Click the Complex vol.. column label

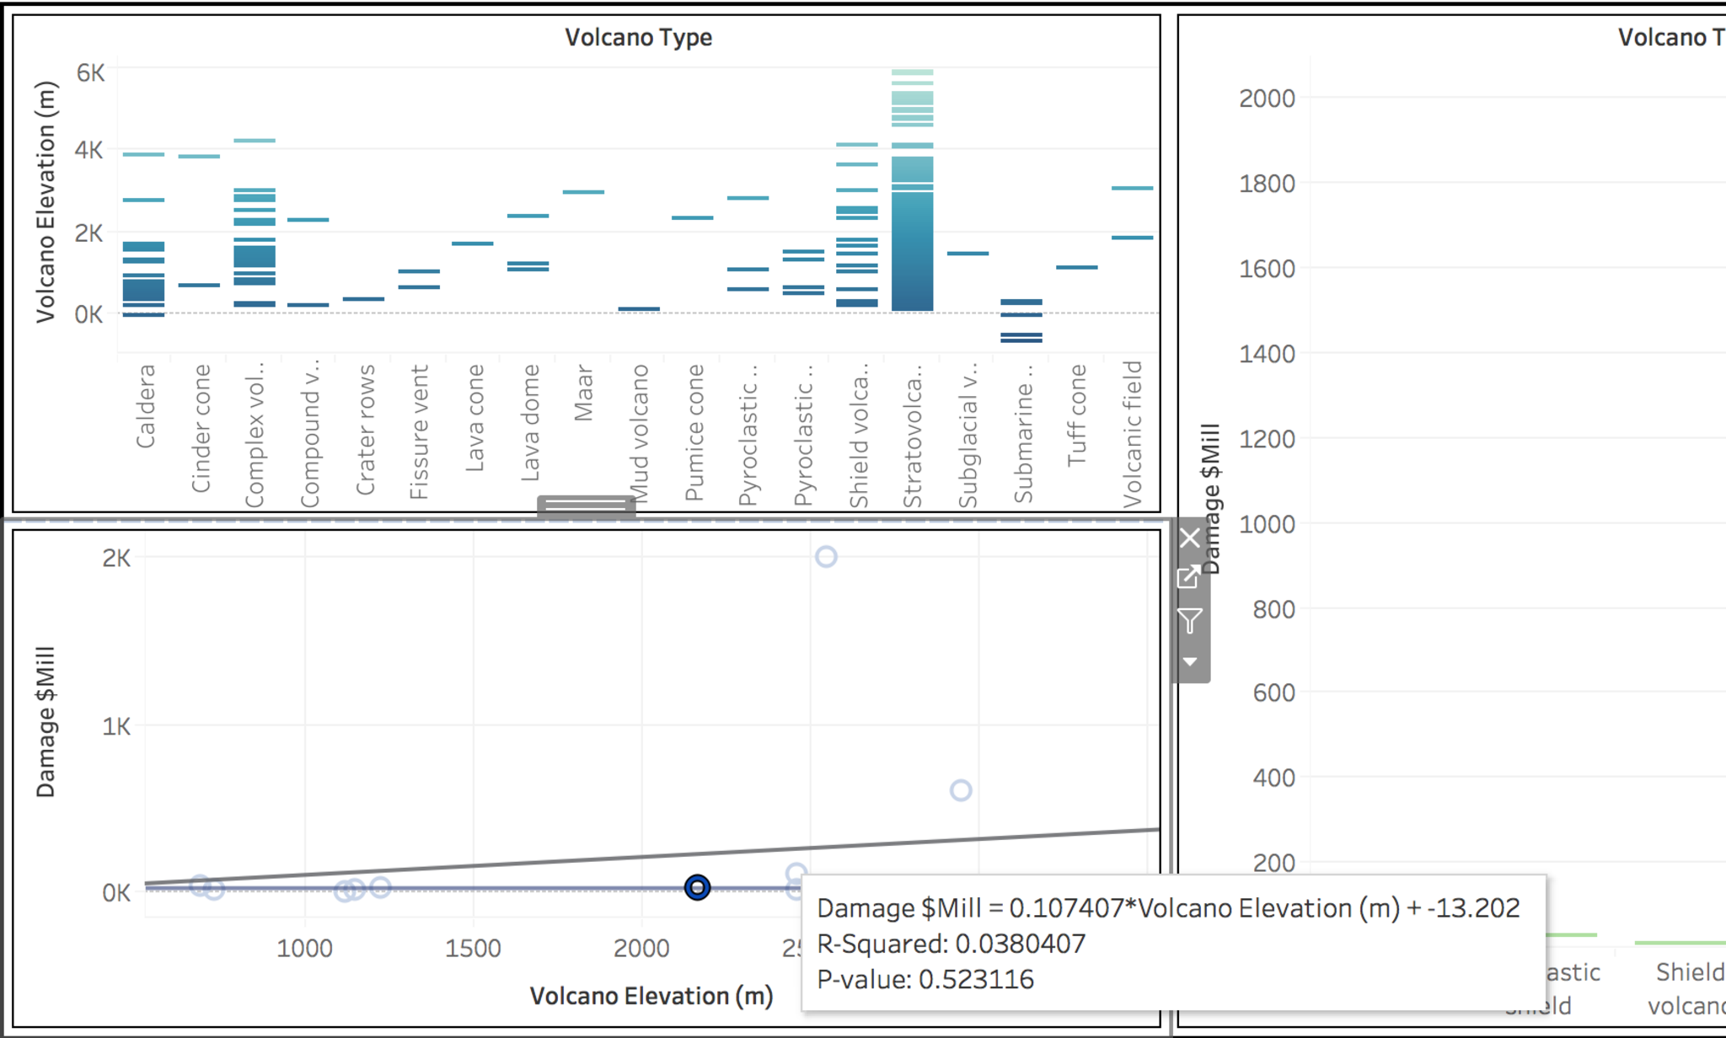255,435
